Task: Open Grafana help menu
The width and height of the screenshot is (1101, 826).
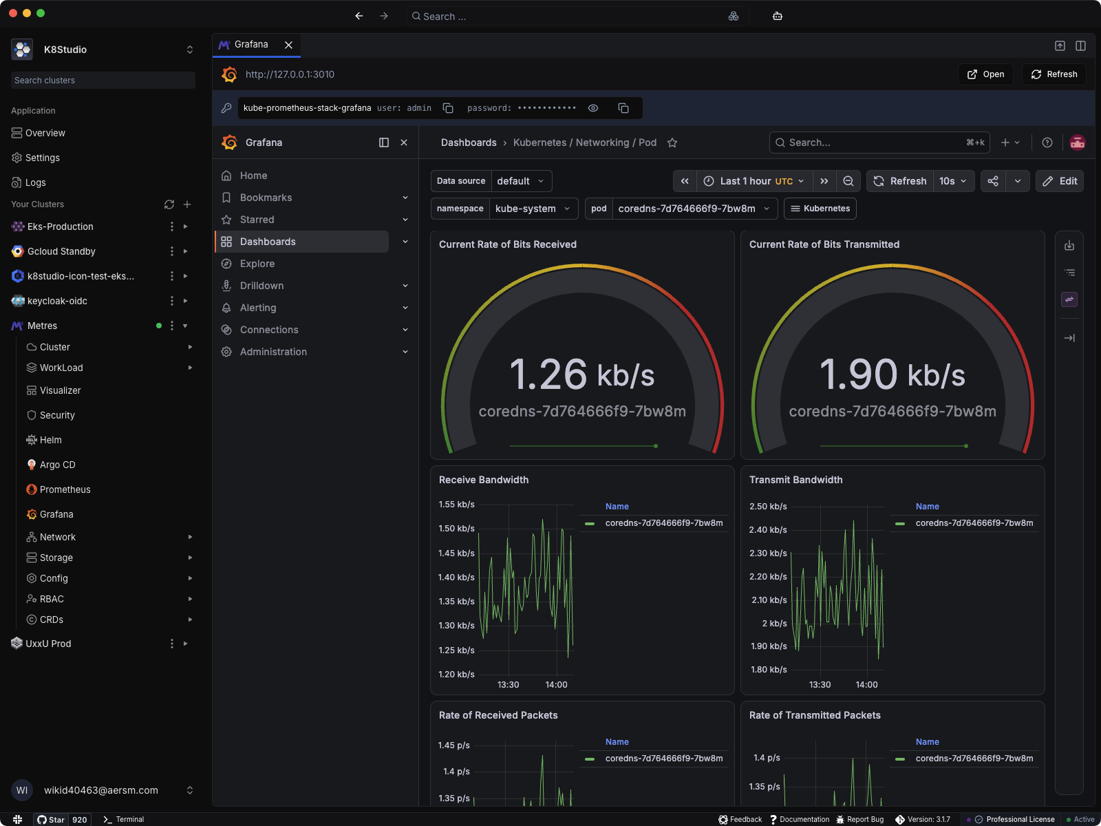Action: click(x=1047, y=142)
